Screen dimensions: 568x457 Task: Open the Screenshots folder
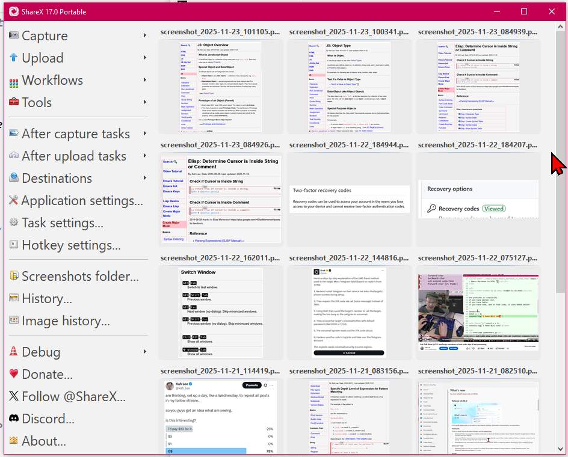pos(80,277)
